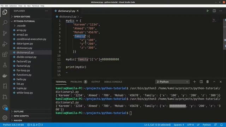Select Python 3.8.2 64-bit interpreter
Image resolution: width=226 pixels, height=127 pixels.
(13, 125)
